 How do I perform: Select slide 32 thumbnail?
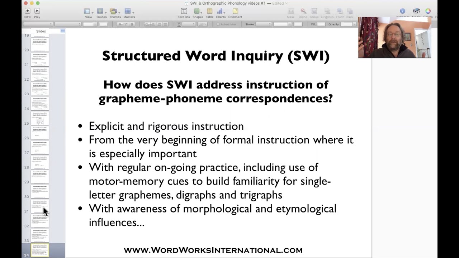[40, 221]
